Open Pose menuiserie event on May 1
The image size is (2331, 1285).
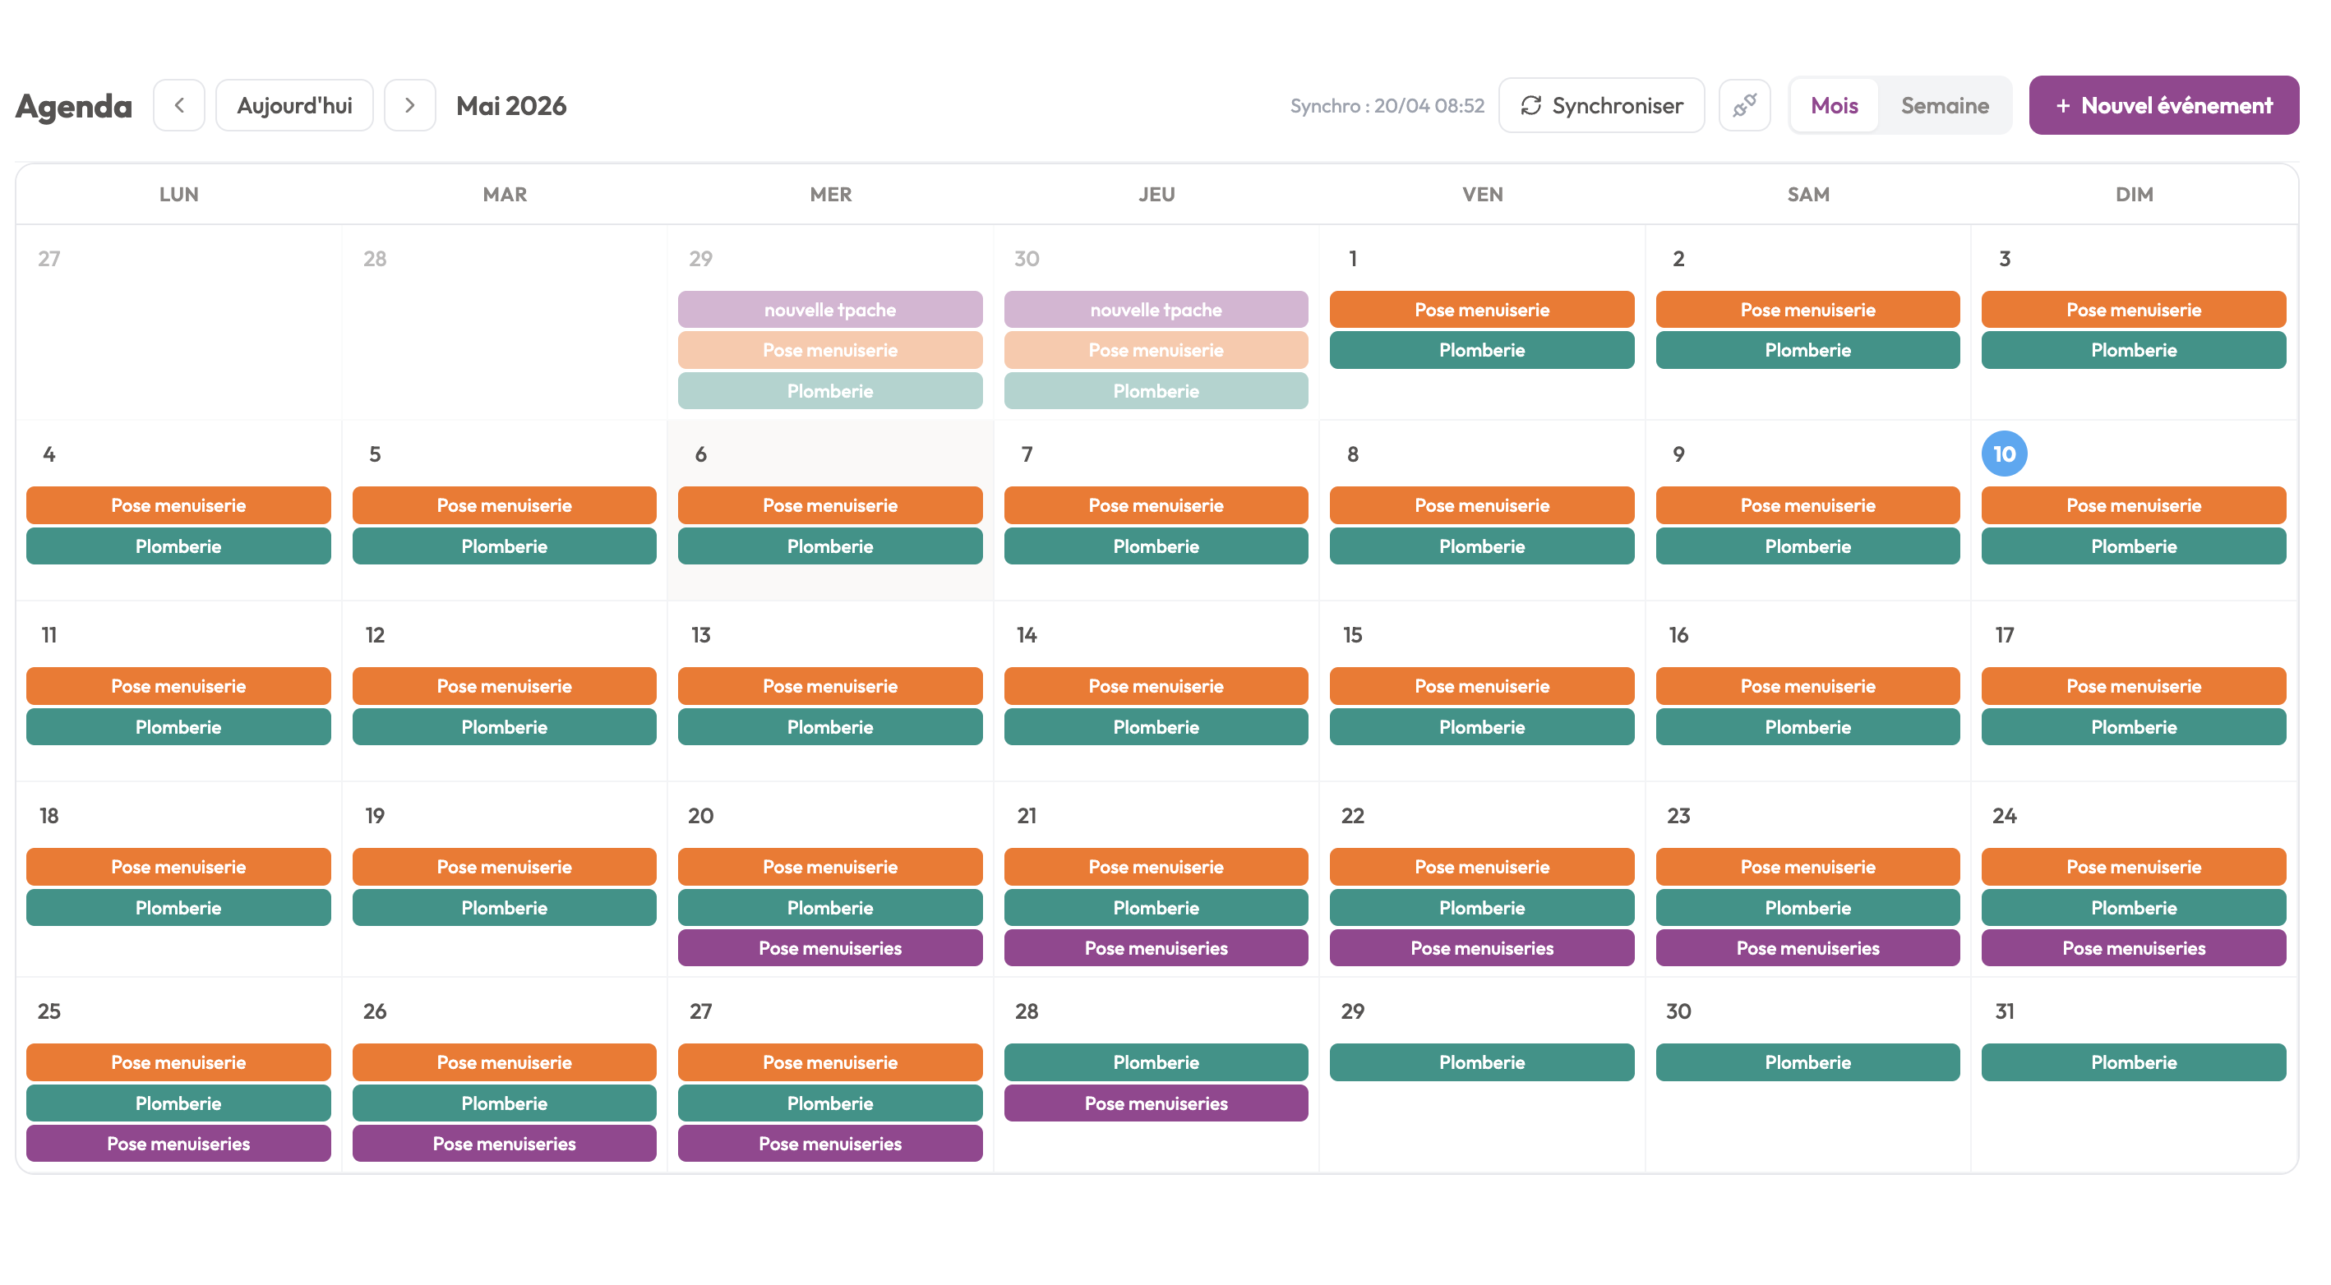click(x=1481, y=309)
